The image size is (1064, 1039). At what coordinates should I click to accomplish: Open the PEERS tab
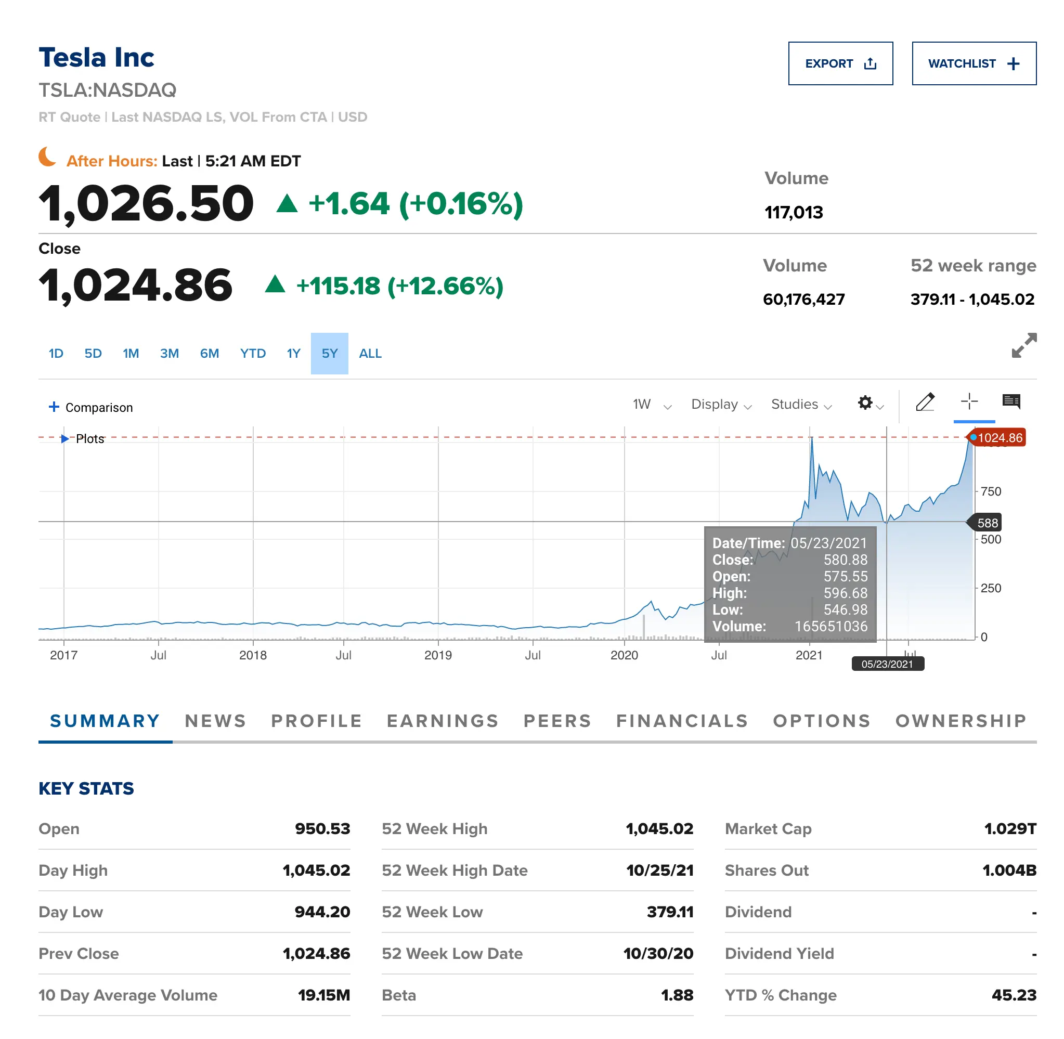pos(557,721)
